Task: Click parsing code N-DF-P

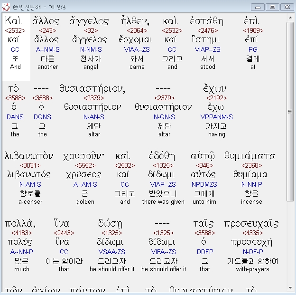Action: [253, 252]
